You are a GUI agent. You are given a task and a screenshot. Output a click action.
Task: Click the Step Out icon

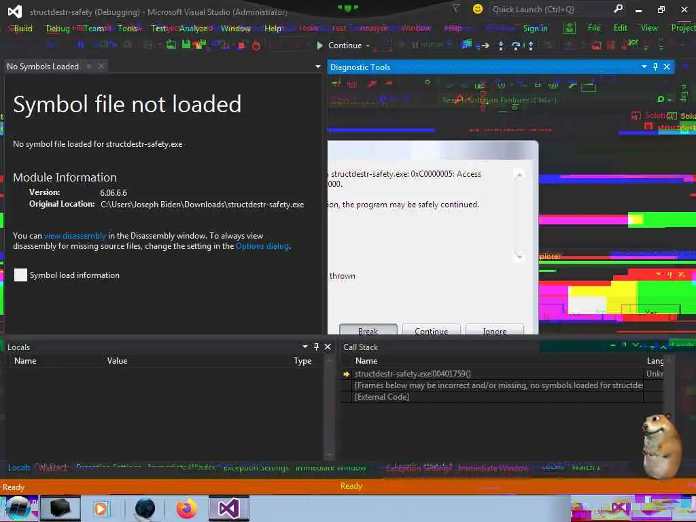click(530, 46)
